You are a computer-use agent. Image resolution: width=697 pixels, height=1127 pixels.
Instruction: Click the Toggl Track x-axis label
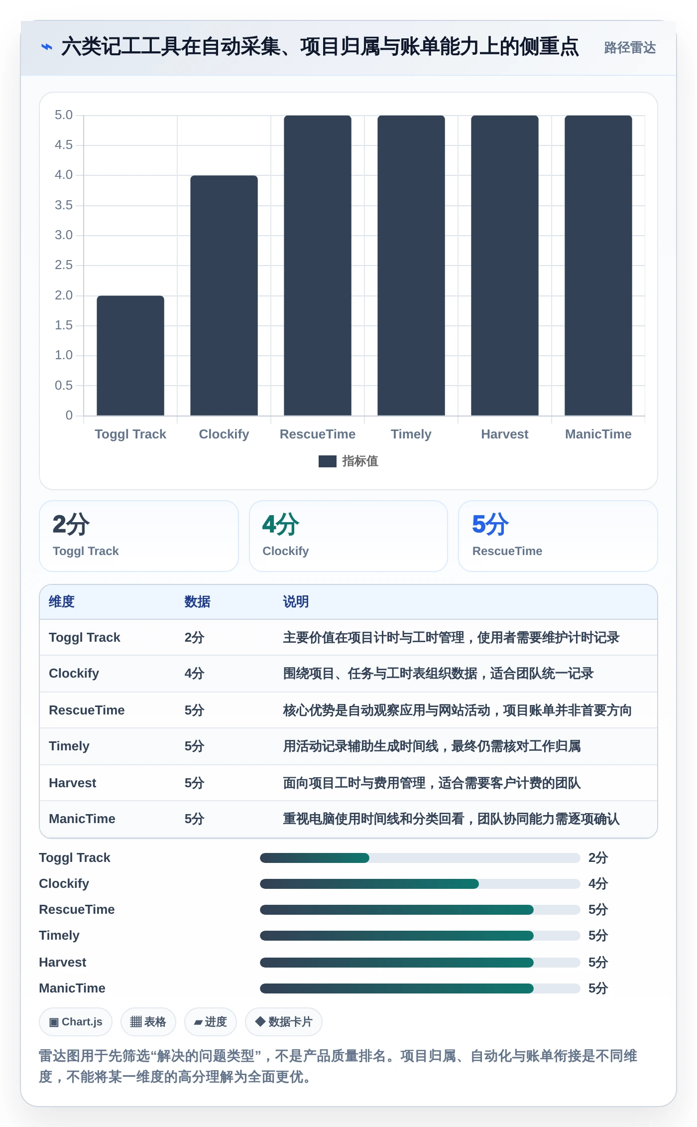[x=130, y=434]
